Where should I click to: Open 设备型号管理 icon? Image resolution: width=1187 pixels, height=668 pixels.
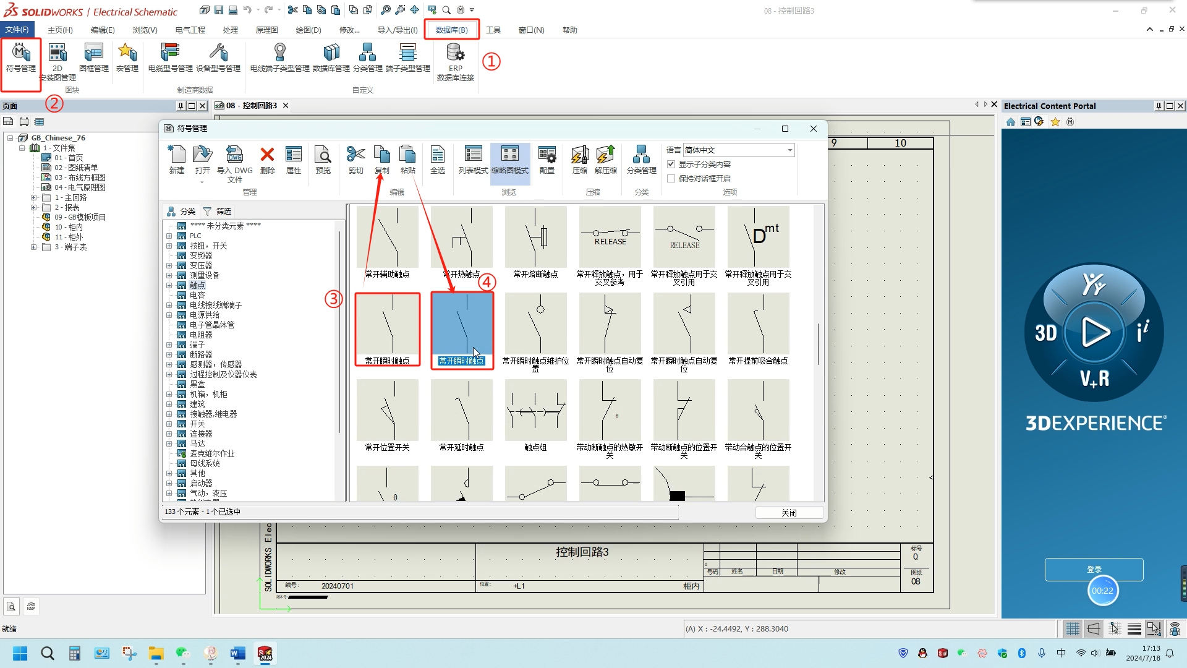coord(218,58)
